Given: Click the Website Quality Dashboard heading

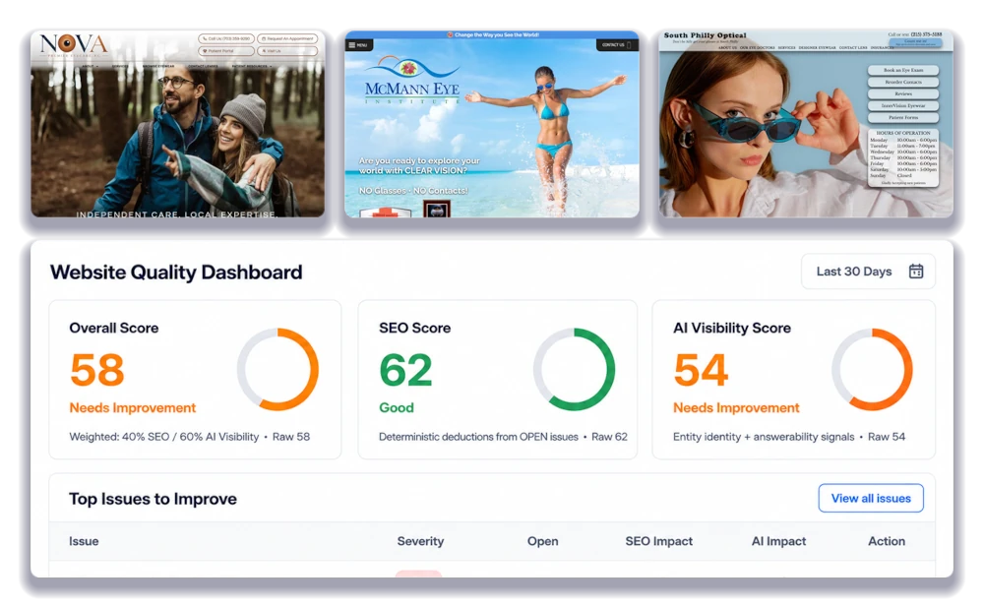Looking at the screenshot, I should (176, 272).
